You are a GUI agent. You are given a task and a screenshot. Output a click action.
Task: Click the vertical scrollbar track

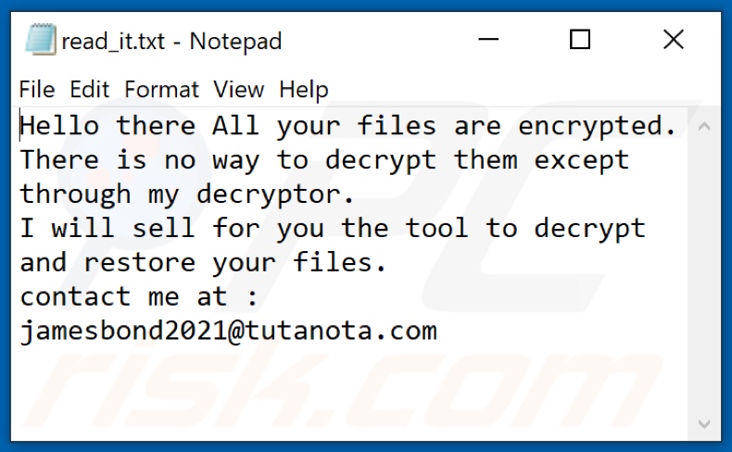click(x=705, y=278)
